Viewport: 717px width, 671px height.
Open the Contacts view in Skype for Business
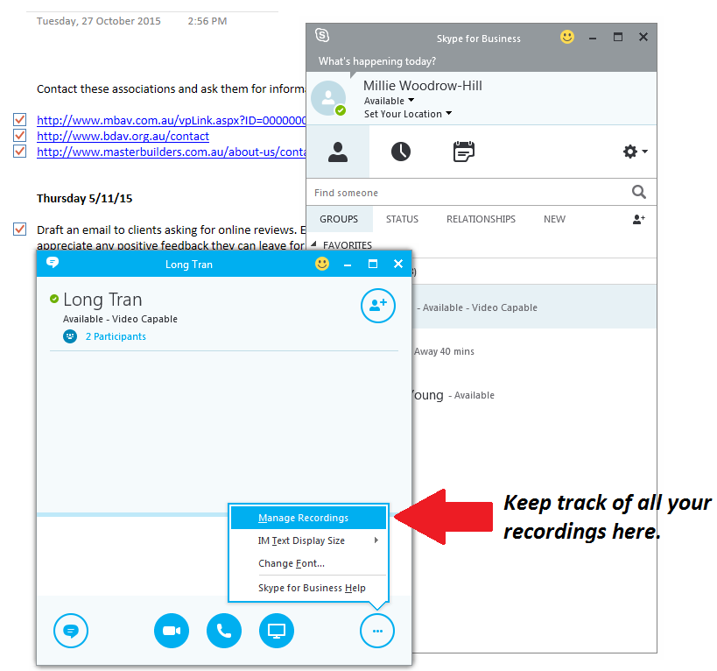click(x=338, y=152)
